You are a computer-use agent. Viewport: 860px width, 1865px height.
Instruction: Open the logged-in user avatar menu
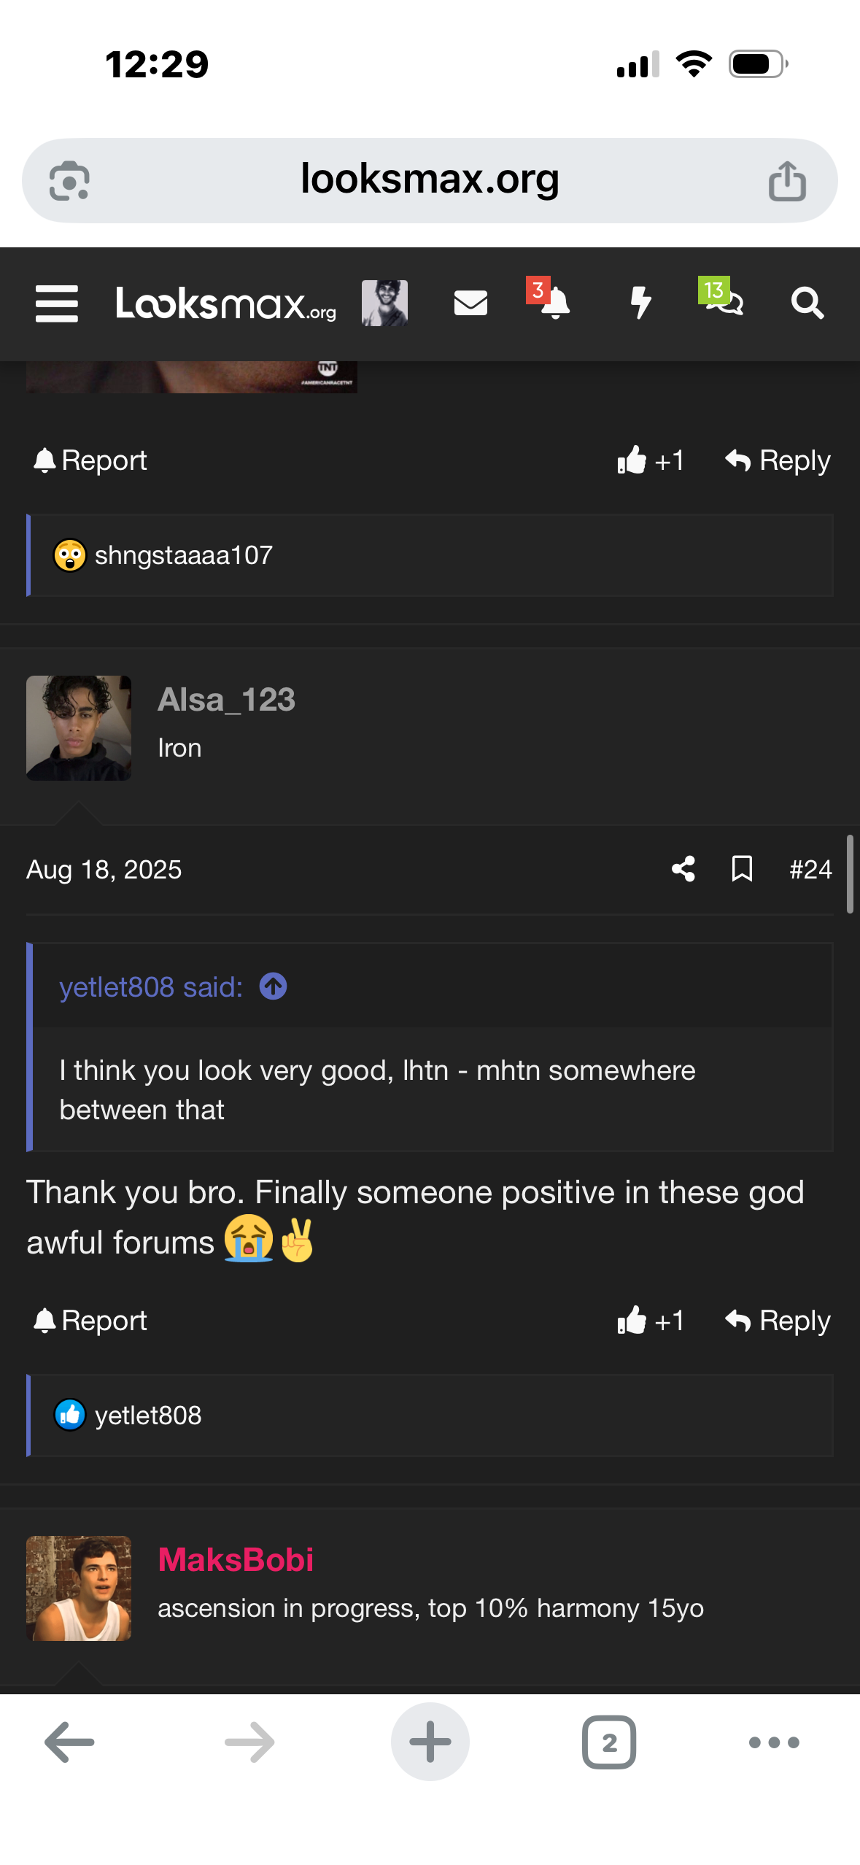coord(384,303)
